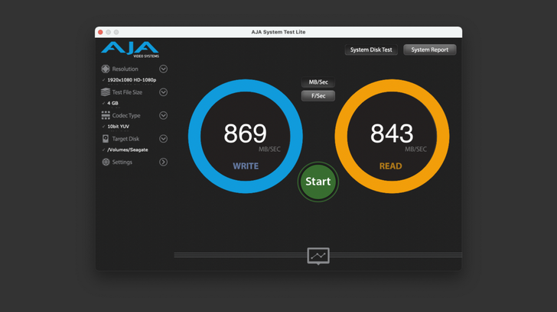Image resolution: width=557 pixels, height=312 pixels.
Task: Click the READ label
Action: (x=391, y=166)
